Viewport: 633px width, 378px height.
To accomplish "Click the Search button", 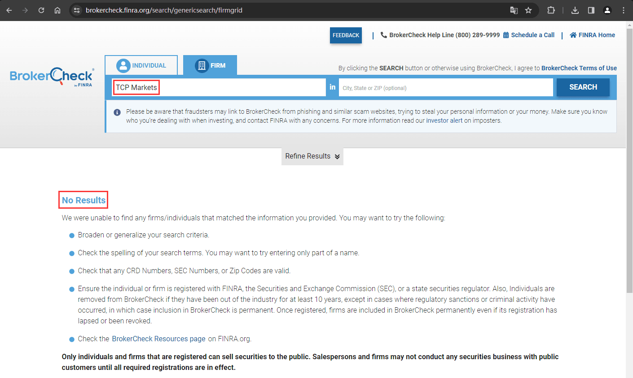I will tap(583, 87).
